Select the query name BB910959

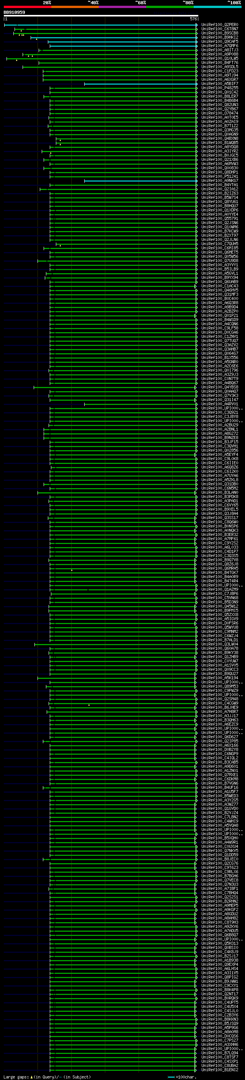pos(14,13)
